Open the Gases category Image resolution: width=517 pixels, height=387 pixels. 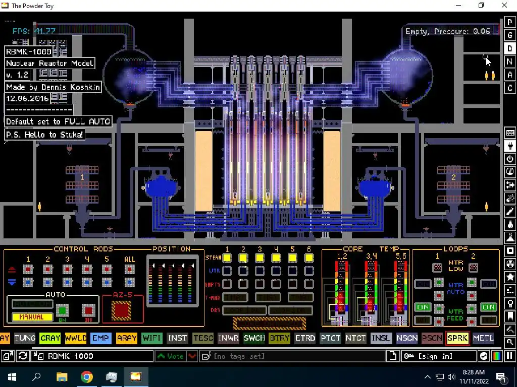point(510,211)
